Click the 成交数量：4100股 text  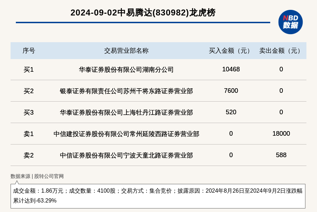pyautogui.click(x=92, y=191)
